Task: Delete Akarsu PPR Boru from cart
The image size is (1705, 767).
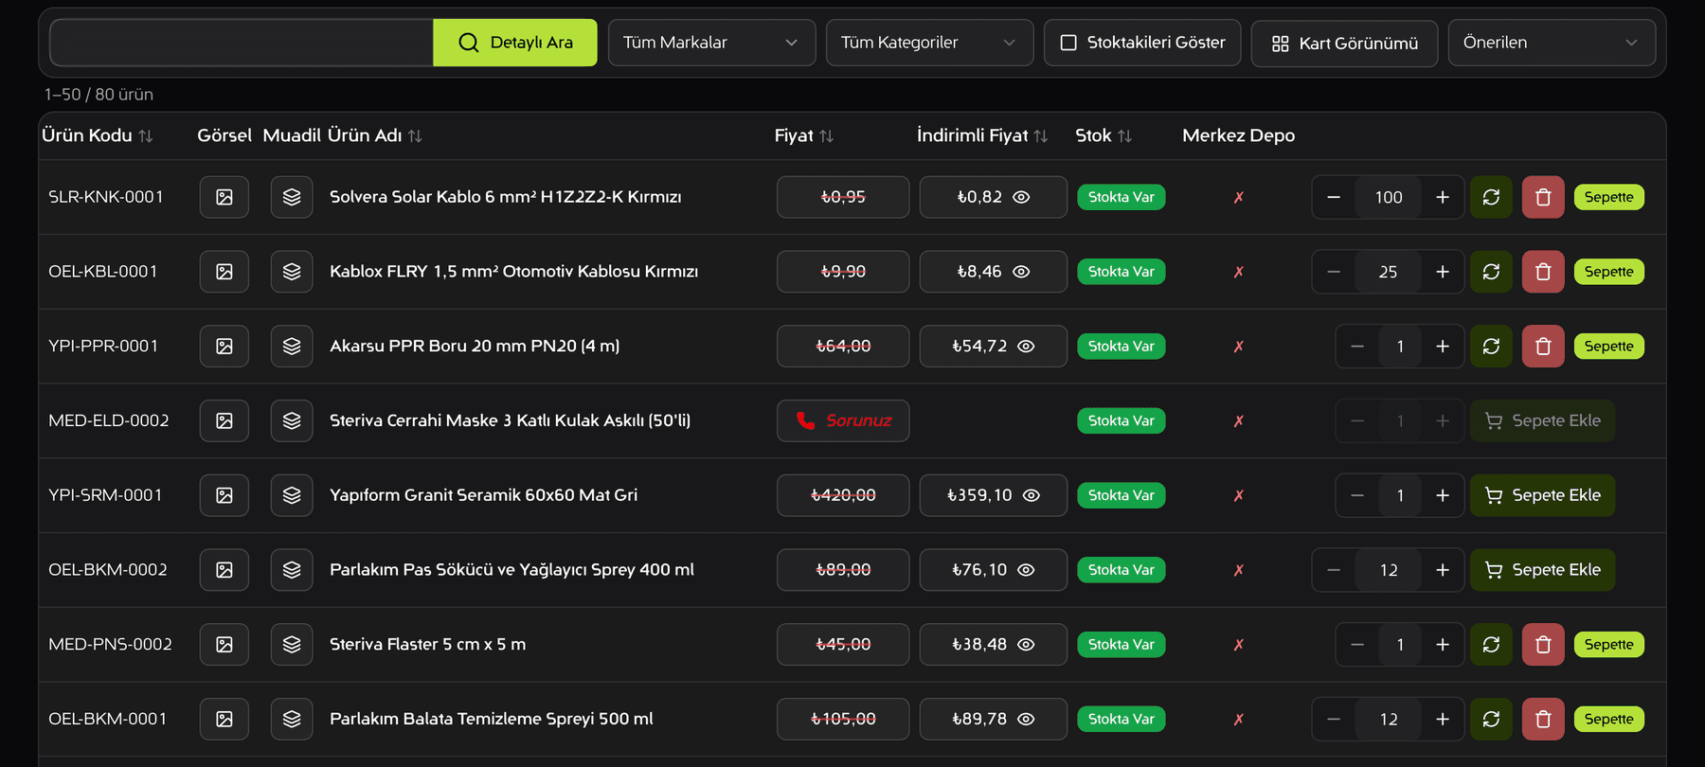Action: click(1543, 347)
